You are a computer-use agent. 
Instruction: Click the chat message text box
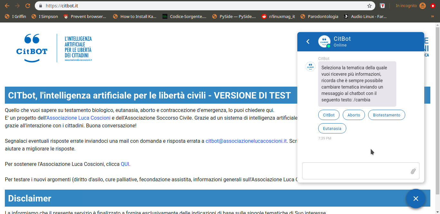(x=356, y=171)
